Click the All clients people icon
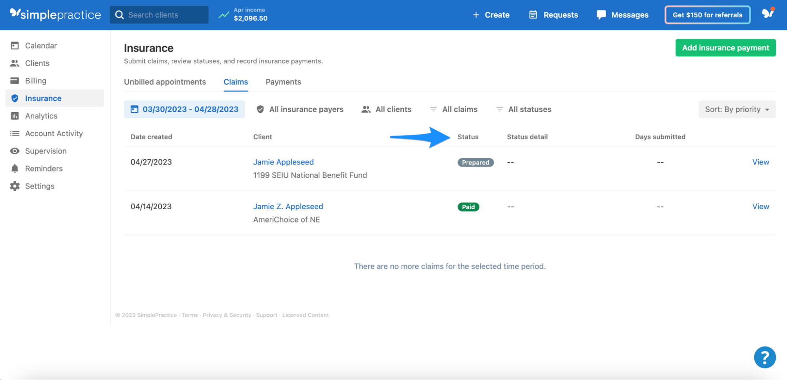The height and width of the screenshot is (380, 787). 366,109
